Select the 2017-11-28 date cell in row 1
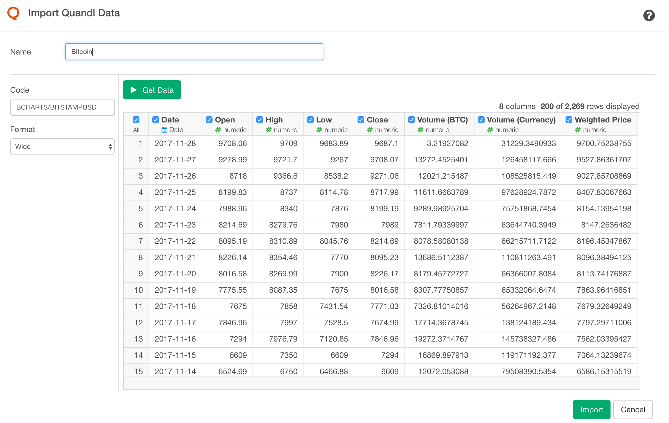This screenshot has height=423, width=669. (x=175, y=144)
